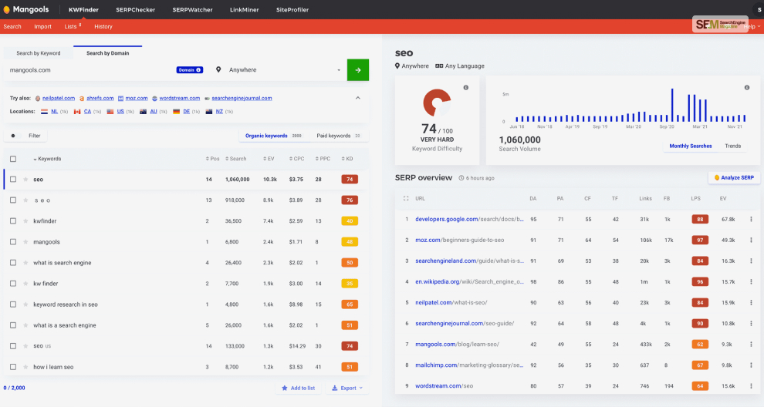Open options menu for wordstream.com result

pos(751,385)
